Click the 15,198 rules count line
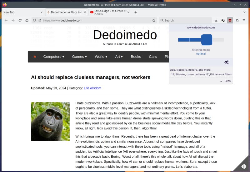This screenshot has width=250, height=172. [x=201, y=74]
